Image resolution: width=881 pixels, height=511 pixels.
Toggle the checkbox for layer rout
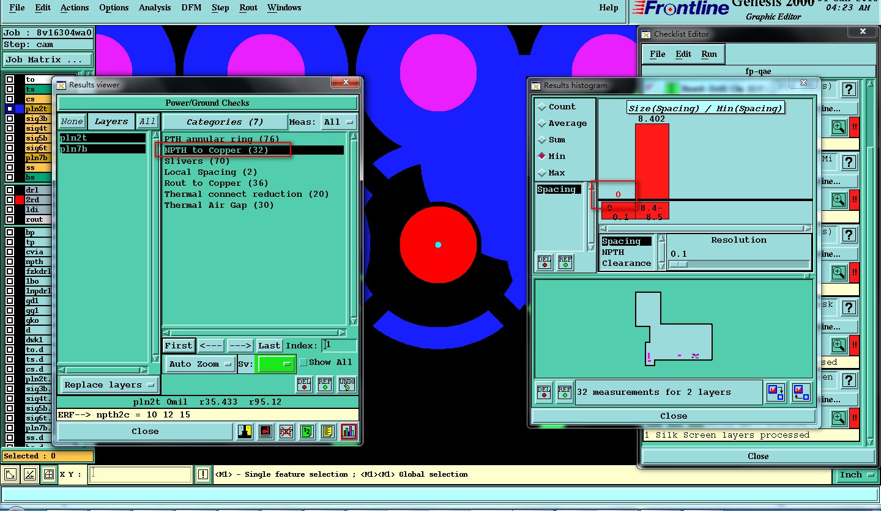(x=9, y=219)
